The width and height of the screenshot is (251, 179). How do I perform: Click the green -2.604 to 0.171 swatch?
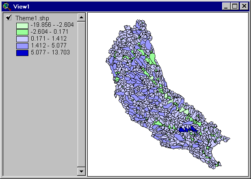[22, 32]
